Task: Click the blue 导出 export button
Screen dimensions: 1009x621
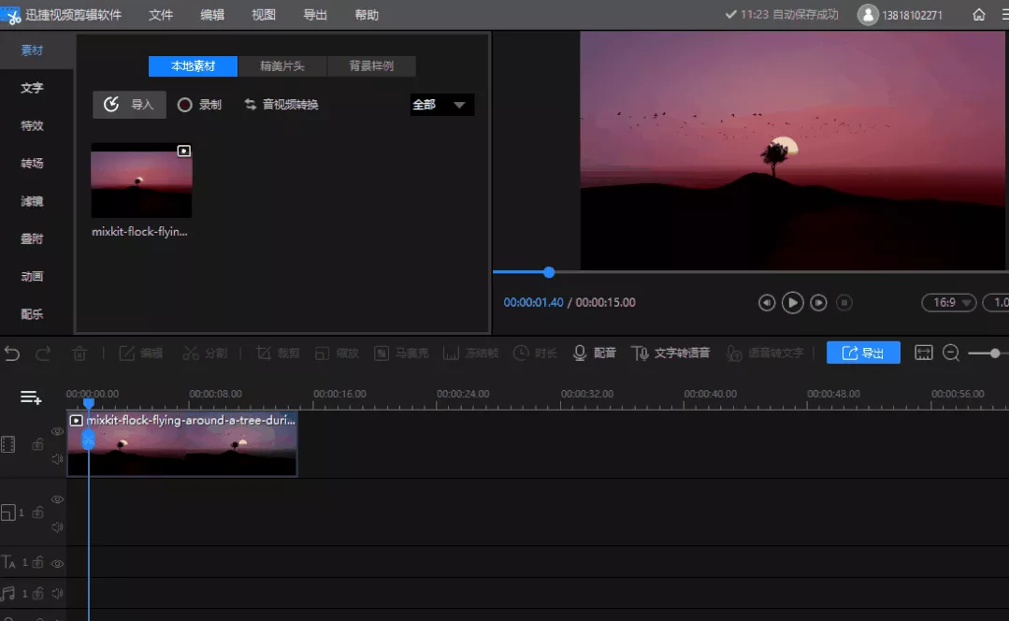Action: coord(863,353)
